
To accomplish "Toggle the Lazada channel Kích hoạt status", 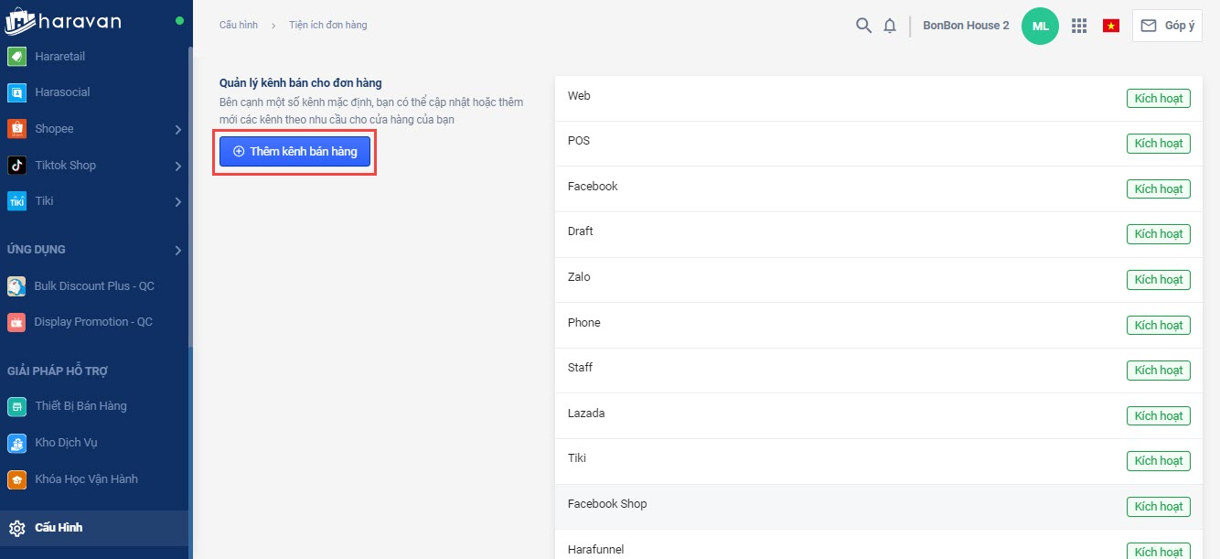I will pos(1159,415).
